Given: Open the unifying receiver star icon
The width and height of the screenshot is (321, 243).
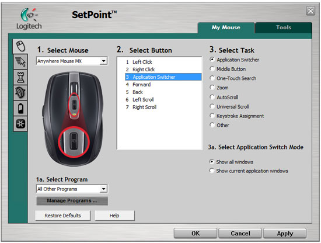Looking at the screenshot, I should [x=20, y=124].
